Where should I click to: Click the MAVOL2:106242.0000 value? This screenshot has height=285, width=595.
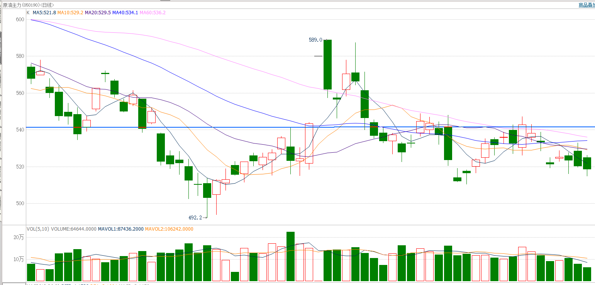tap(169, 229)
